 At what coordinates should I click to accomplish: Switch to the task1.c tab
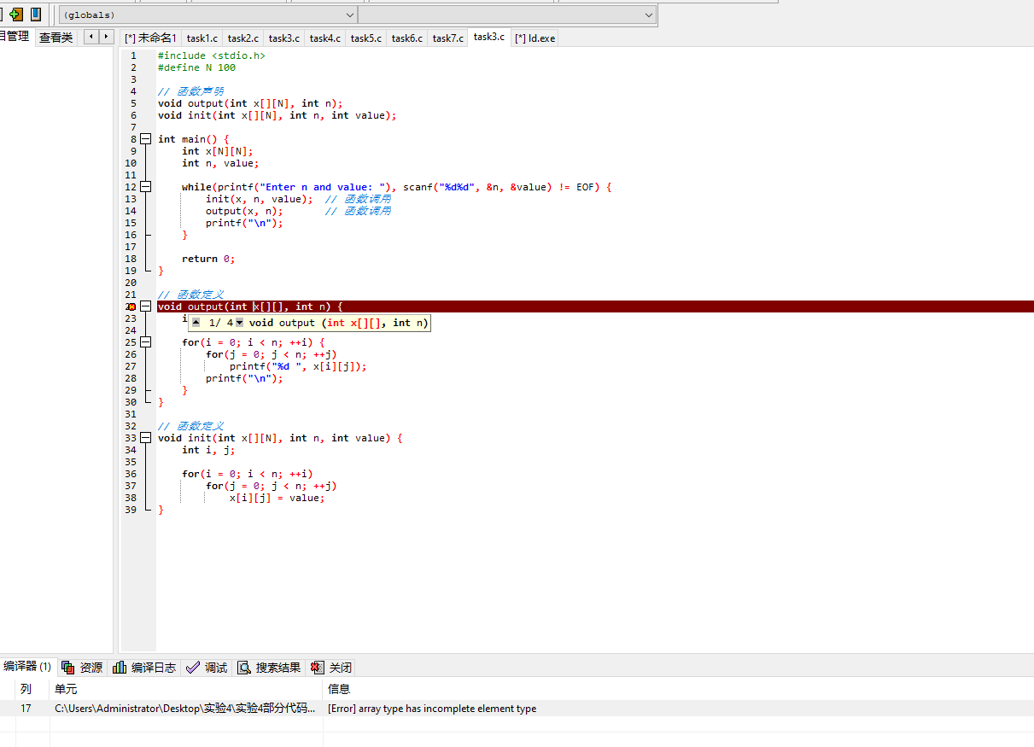(x=202, y=38)
